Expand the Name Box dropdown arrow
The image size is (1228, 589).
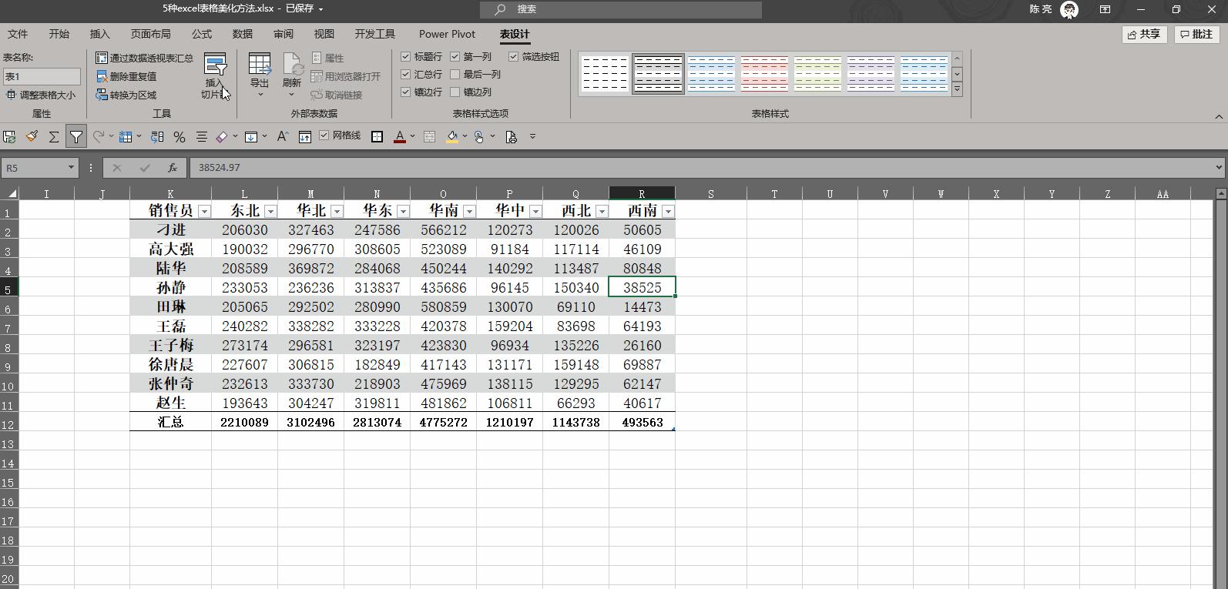click(71, 168)
